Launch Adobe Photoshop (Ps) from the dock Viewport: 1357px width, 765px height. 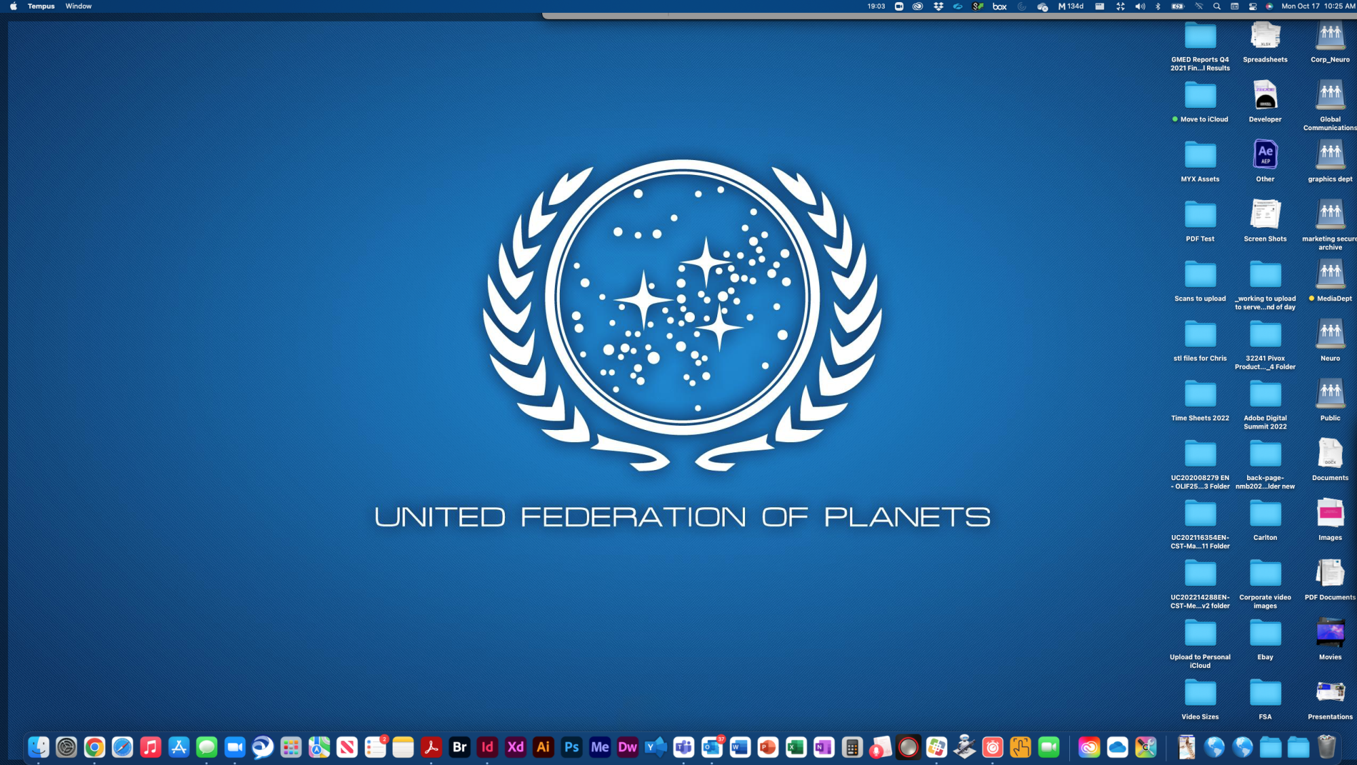[x=572, y=747]
